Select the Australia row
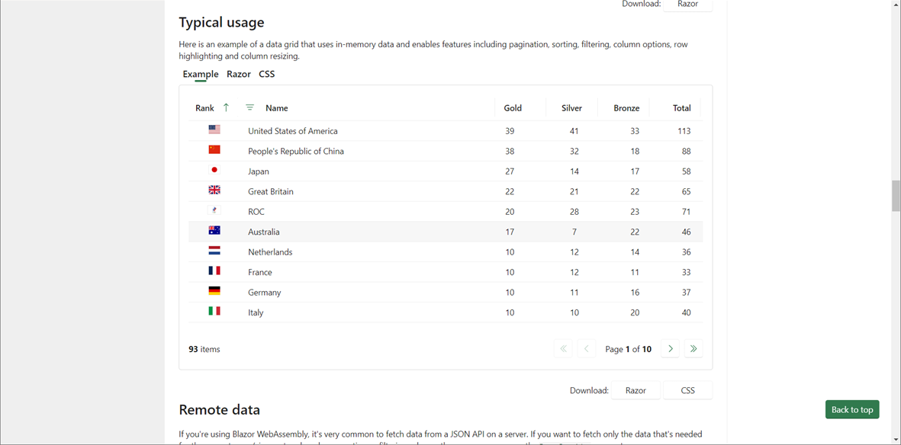Image resolution: width=901 pixels, height=445 pixels. pyautogui.click(x=381, y=232)
